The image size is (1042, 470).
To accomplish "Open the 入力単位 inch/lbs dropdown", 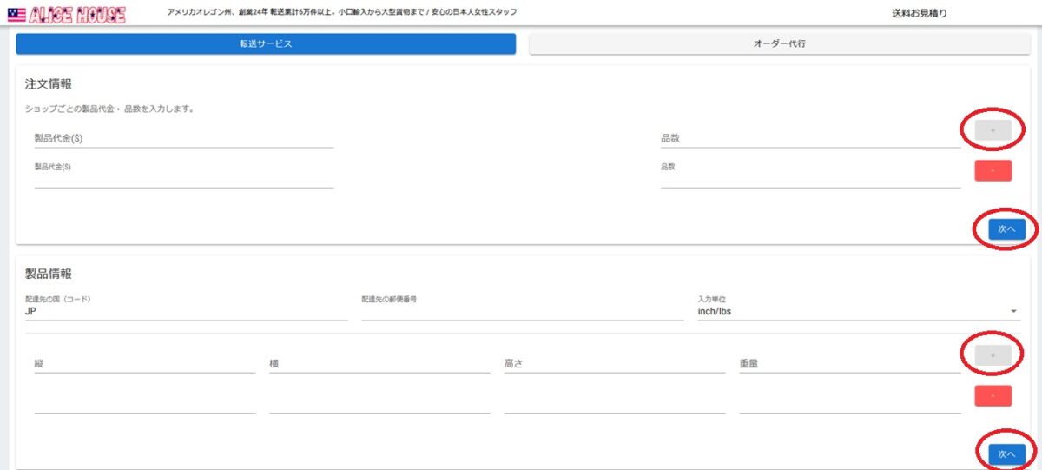I will pos(858,311).
